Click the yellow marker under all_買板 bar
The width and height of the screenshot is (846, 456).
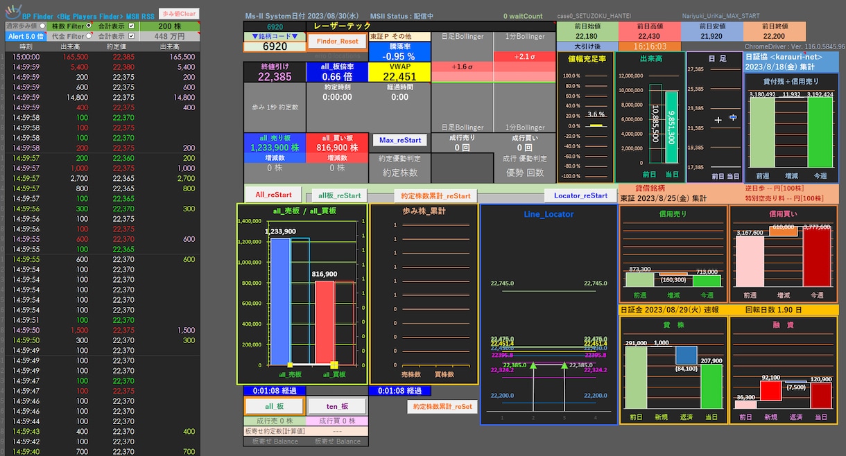point(334,365)
